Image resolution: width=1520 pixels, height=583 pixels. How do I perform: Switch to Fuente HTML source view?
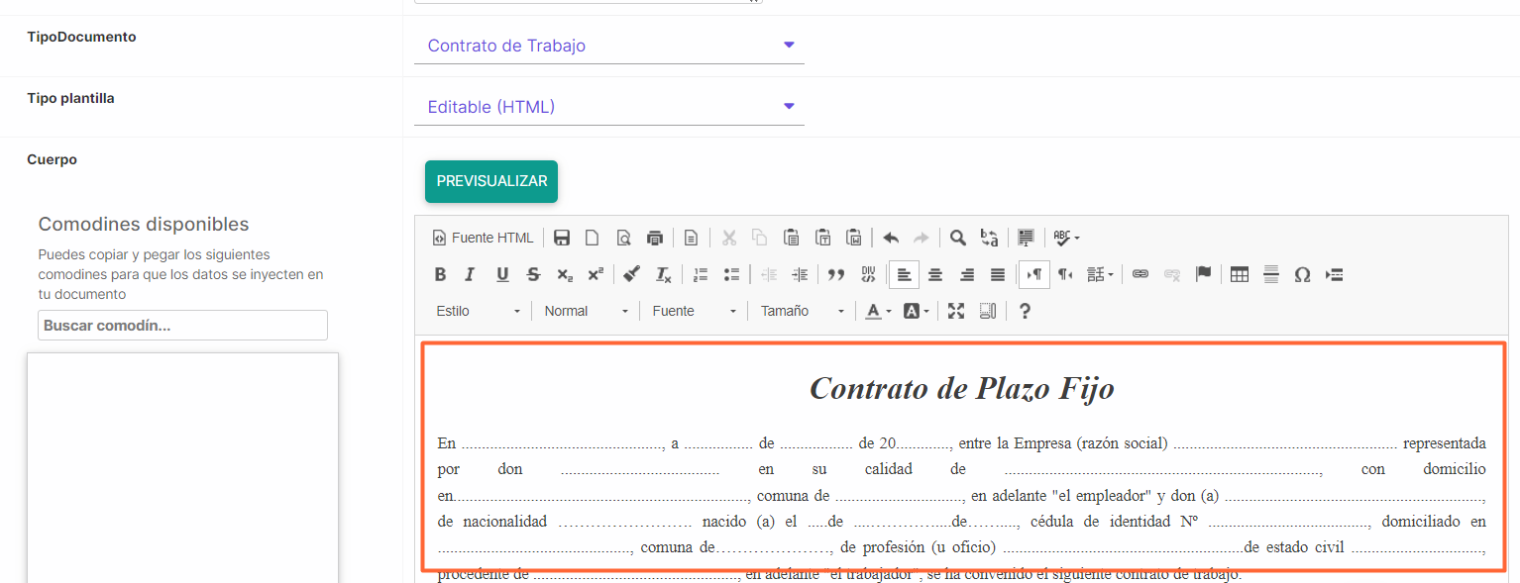[x=484, y=238]
